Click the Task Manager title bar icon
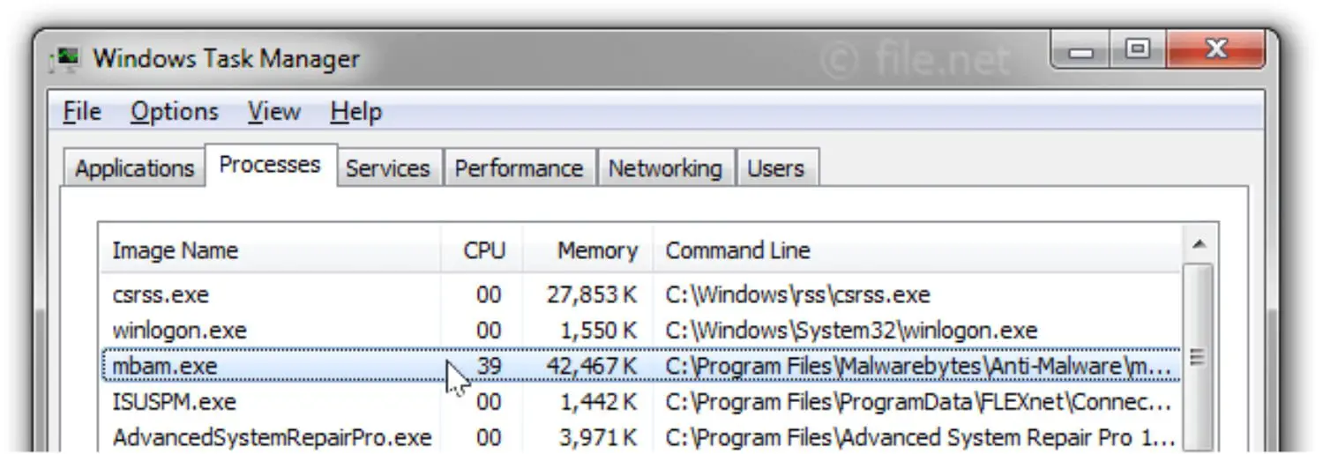The width and height of the screenshot is (1323, 454). pos(68,59)
